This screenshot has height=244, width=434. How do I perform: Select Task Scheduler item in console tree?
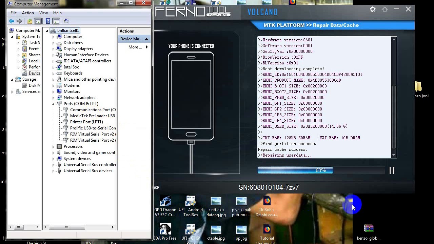31,43
